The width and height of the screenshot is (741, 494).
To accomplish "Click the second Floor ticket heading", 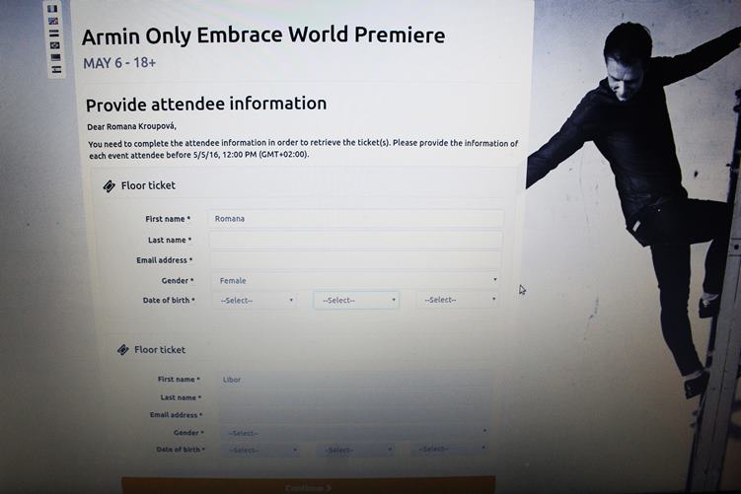I will tap(160, 350).
